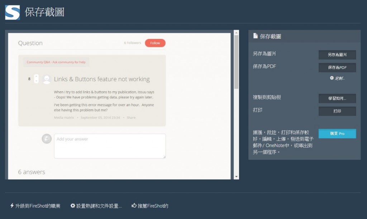Click the Question heading in preview
This screenshot has width=367, height=219.
tap(30, 43)
